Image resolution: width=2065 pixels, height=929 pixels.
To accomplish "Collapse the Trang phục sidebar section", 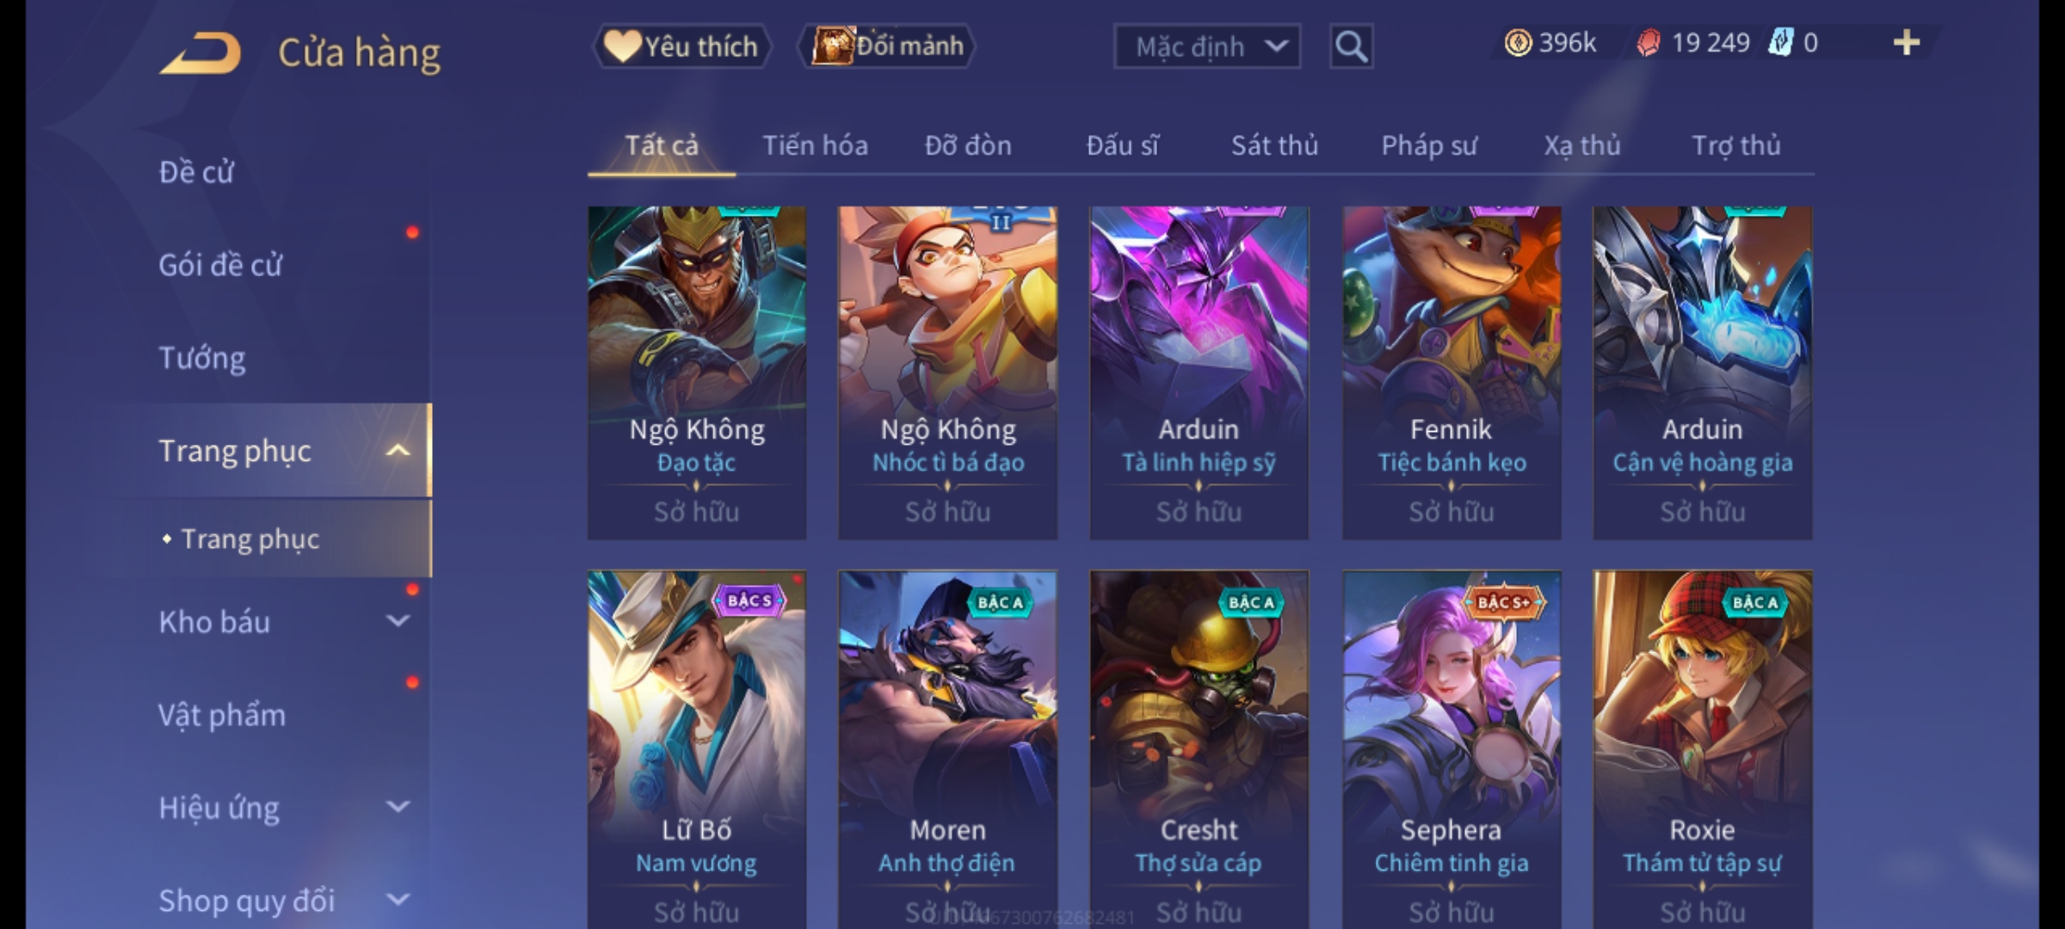I will [x=398, y=451].
